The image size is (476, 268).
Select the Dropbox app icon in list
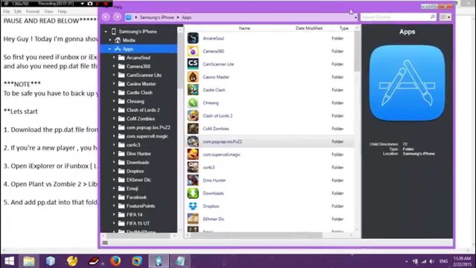(x=193, y=206)
